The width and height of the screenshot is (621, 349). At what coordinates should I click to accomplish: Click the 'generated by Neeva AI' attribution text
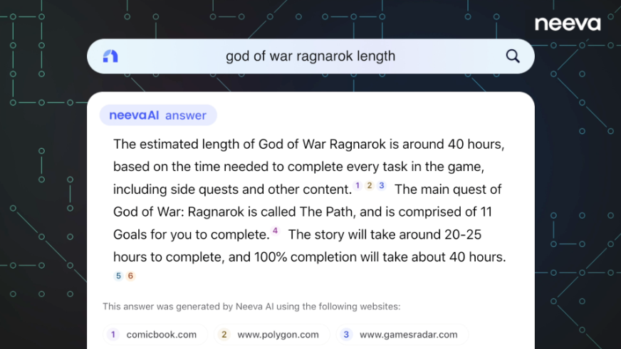coord(251,307)
